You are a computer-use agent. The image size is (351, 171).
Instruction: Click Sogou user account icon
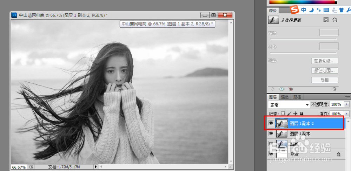[335, 10]
